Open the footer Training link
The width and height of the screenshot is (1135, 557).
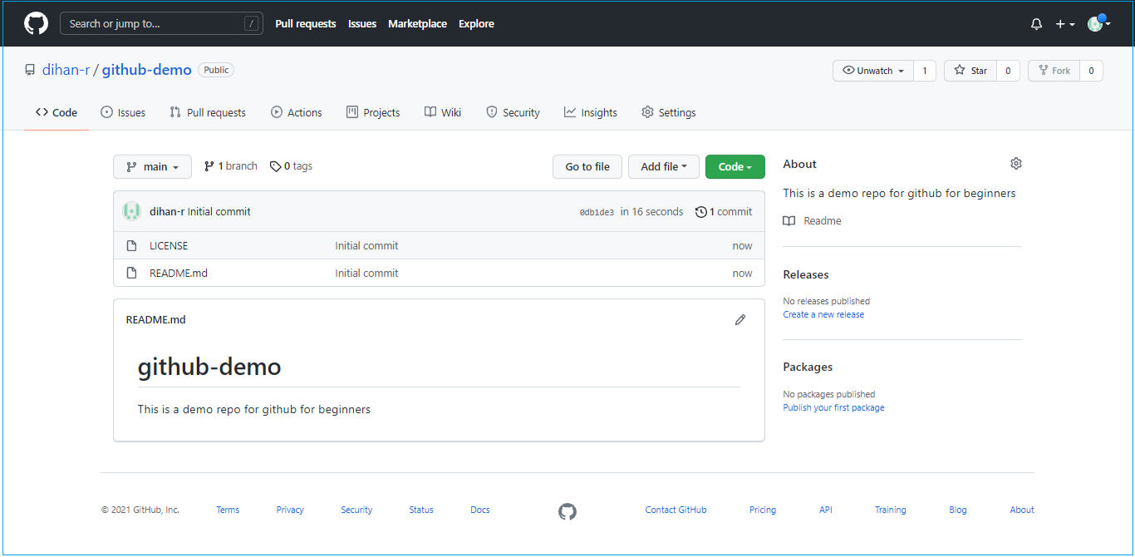[x=891, y=510]
